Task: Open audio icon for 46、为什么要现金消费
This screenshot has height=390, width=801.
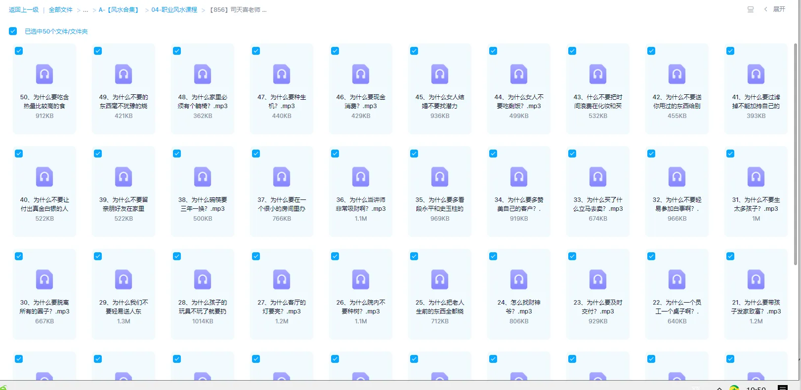Action: point(361,74)
